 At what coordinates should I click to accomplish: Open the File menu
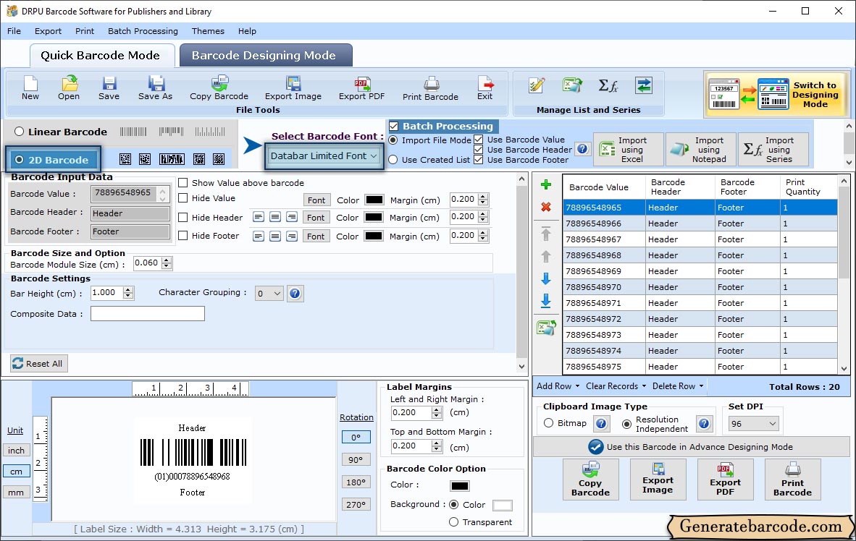coord(14,31)
